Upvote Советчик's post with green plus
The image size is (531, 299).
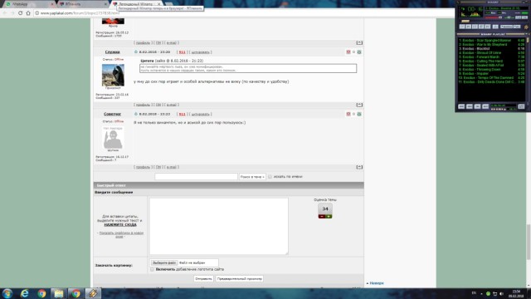click(x=359, y=114)
